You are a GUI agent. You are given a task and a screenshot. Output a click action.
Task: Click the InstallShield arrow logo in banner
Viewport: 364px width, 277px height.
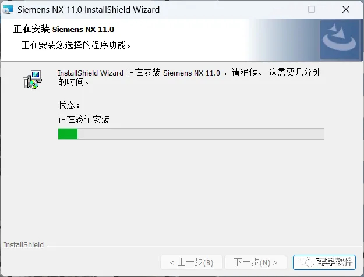(340, 39)
